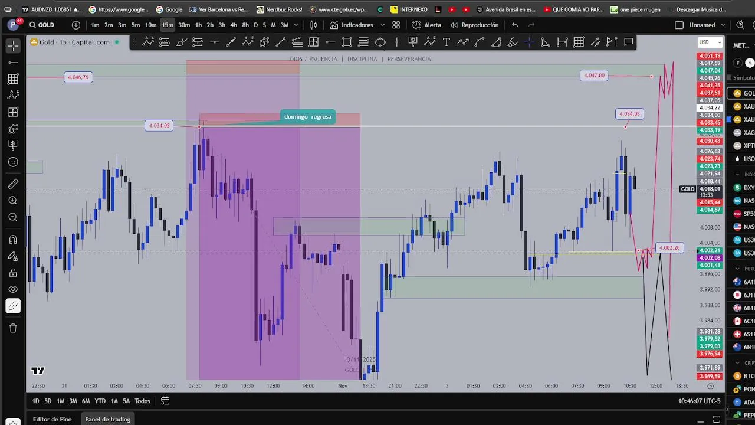Click the time axis settings gear
Image resolution: width=755 pixels, height=425 pixels.
pos(710,386)
